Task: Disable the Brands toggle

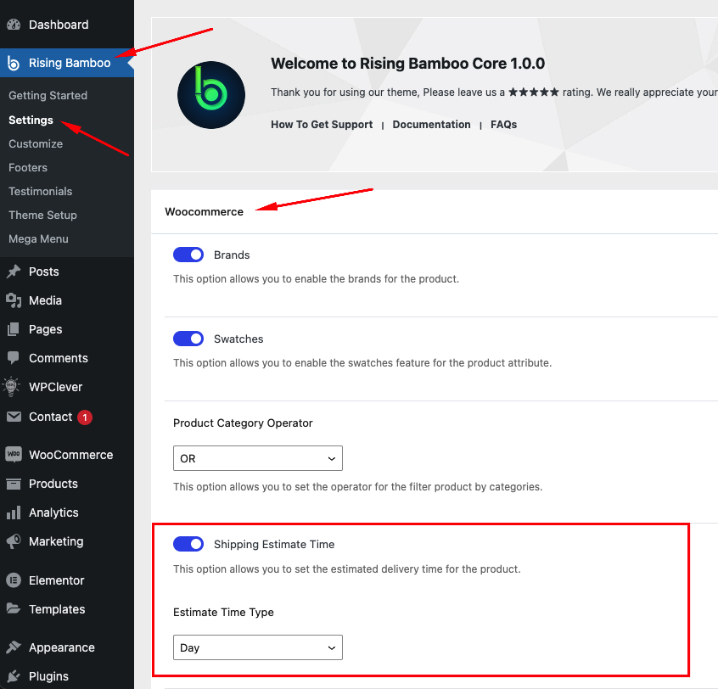Action: click(x=188, y=255)
